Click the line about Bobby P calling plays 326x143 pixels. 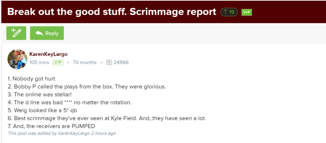(x=87, y=87)
